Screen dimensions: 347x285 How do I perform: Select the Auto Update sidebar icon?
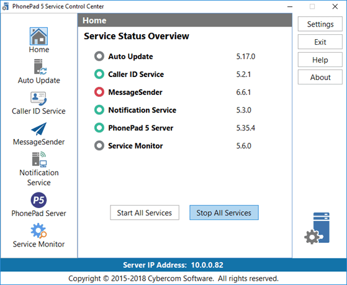40,66
